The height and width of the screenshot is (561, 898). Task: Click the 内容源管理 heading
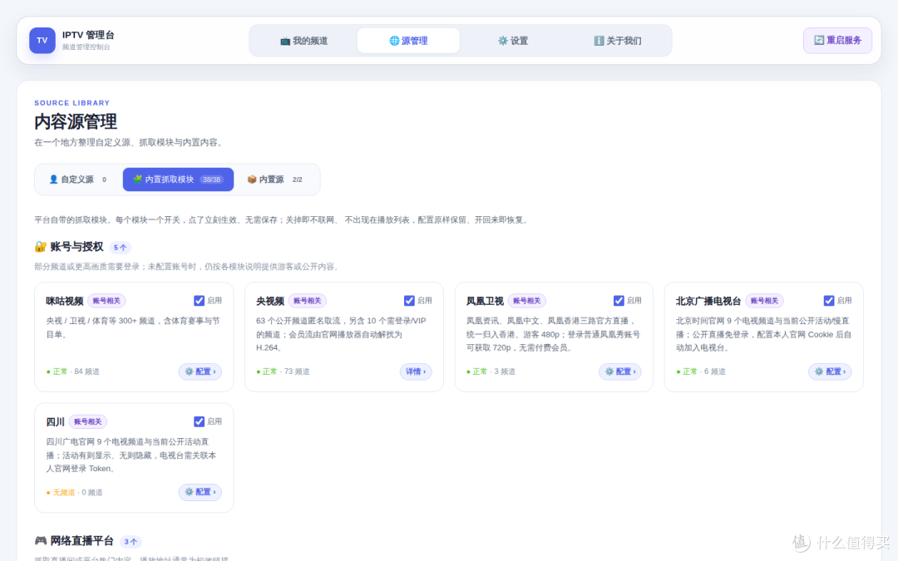click(76, 121)
